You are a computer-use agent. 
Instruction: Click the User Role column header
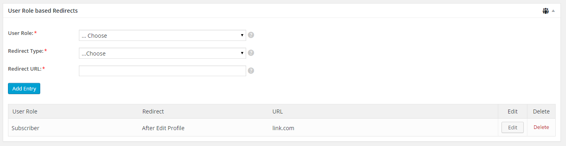point(25,111)
